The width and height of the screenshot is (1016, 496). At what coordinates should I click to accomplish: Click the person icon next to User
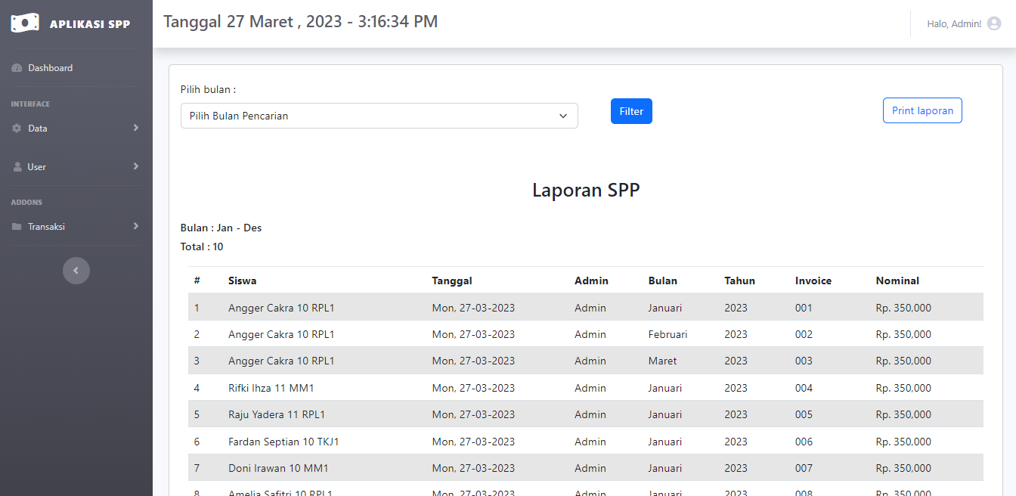pos(17,166)
